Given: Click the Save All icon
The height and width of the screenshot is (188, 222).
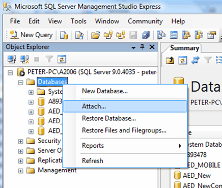Looking at the screenshot, I should pyautogui.click(x=146, y=35).
